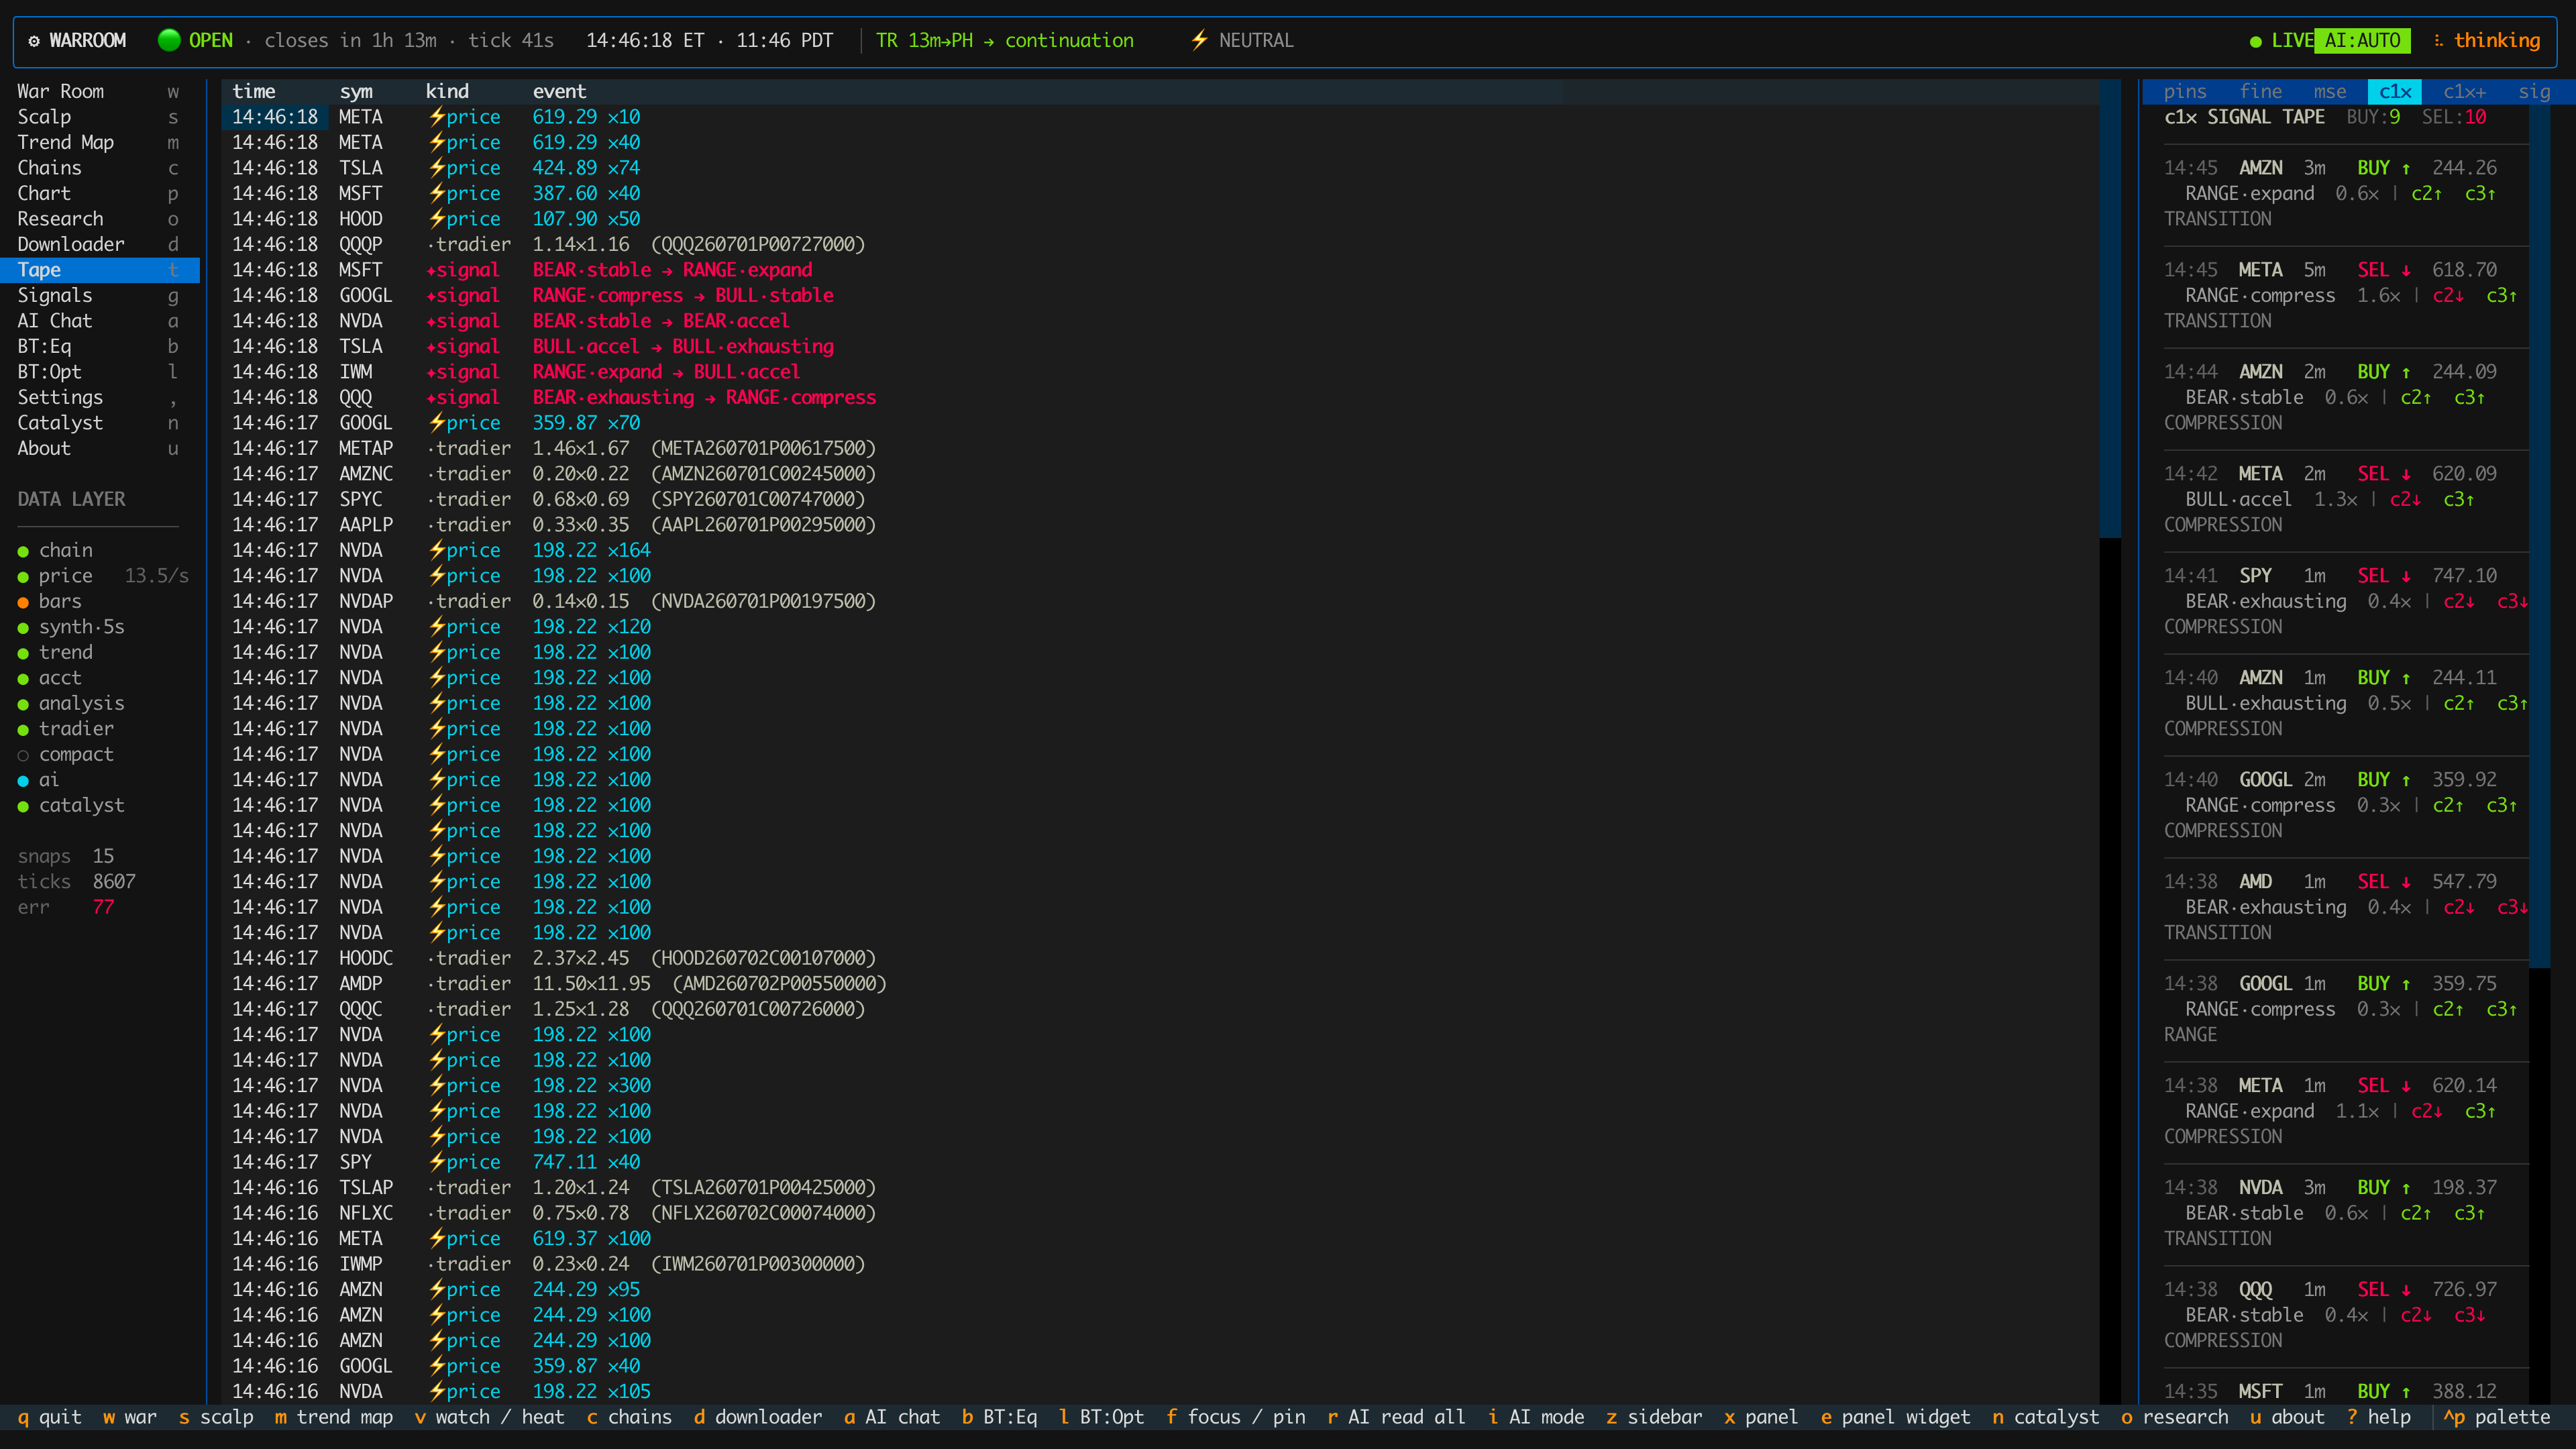Click lightning icon in HOOD 107.90 price row
The image size is (2576, 1449).
click(x=436, y=219)
